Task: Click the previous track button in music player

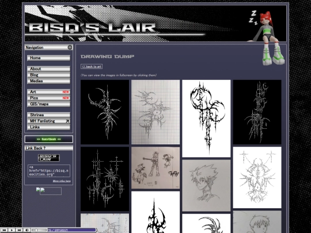Action: point(4,230)
